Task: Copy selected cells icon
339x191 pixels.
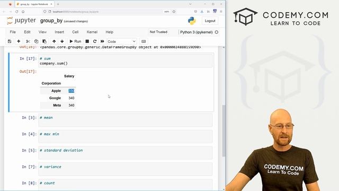Action: click(x=36, y=41)
